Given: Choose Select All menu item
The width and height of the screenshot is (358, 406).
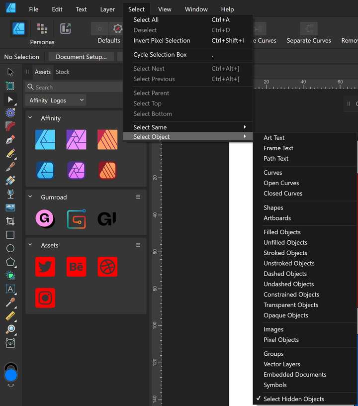Looking at the screenshot, I should 188,20.
